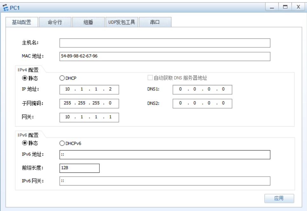Viewport: 307px width, 211px height.
Task: Click the DNS2 label text
Action: tap(153, 103)
